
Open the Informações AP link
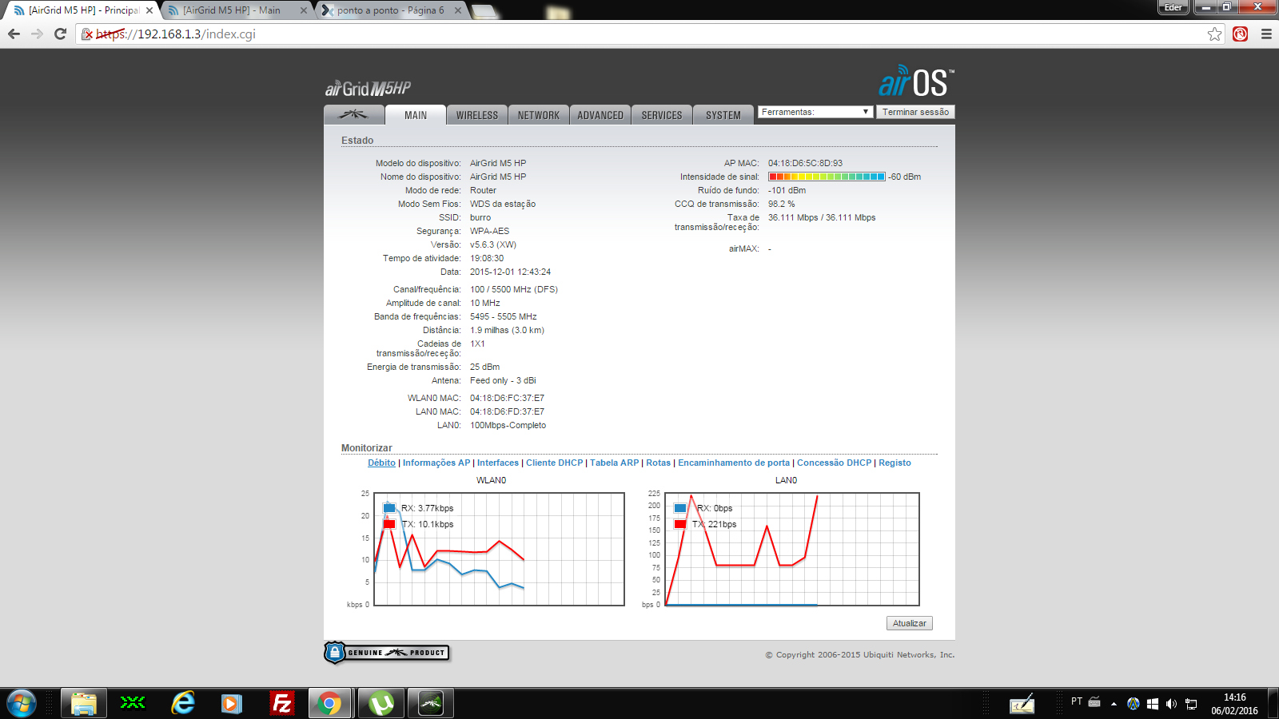tap(436, 463)
